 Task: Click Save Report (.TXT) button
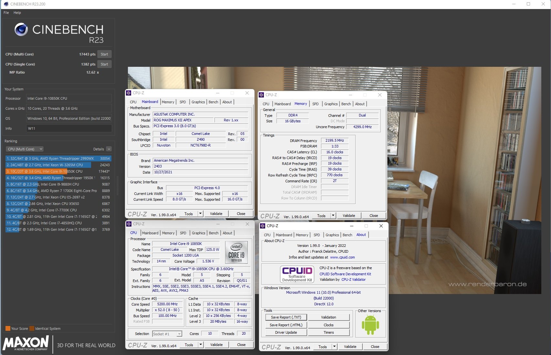tap(286, 317)
